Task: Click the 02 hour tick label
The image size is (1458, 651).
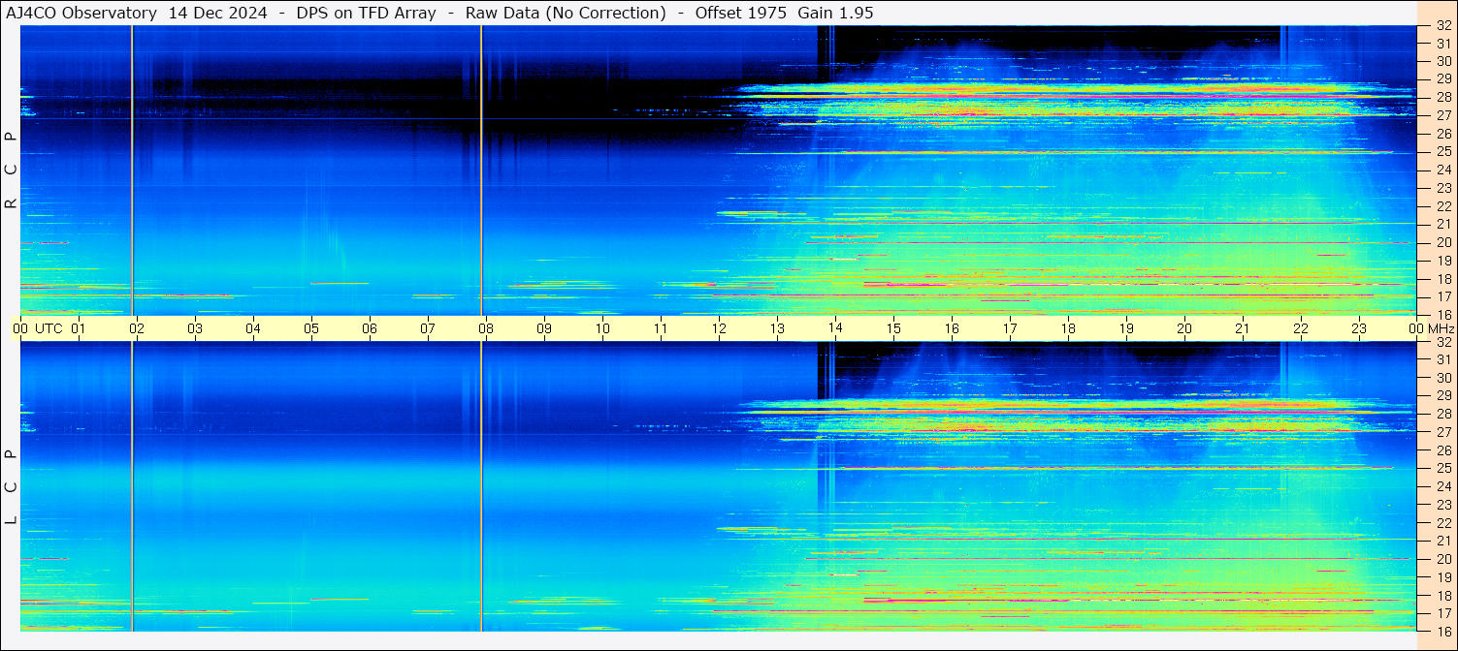Action: click(137, 328)
